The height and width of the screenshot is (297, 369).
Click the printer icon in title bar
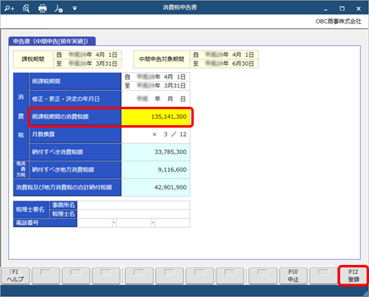(x=43, y=9)
